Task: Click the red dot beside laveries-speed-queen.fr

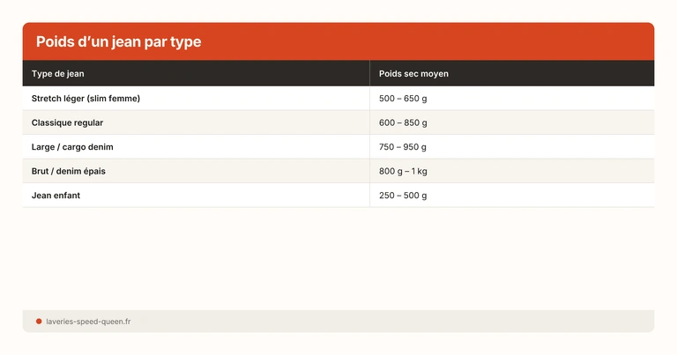Action: 39,322
